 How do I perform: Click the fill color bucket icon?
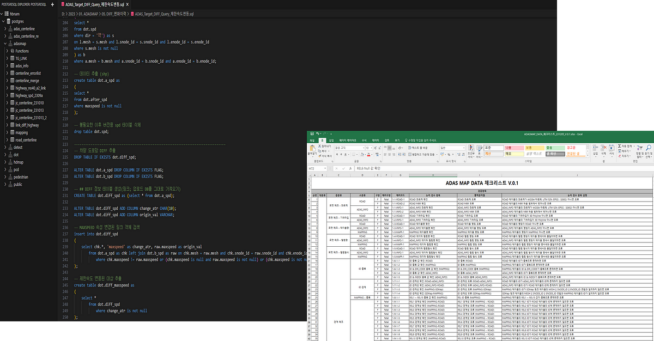[x=362, y=155]
